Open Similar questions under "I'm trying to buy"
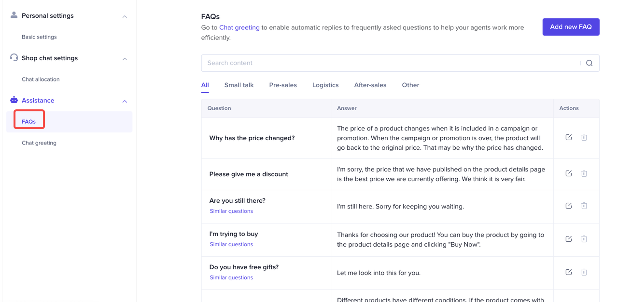This screenshot has width=618, height=302. (231, 244)
